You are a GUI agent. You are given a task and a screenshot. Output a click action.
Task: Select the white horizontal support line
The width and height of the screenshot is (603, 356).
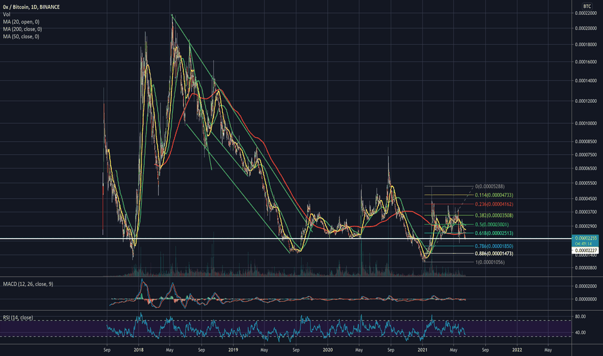click(285, 239)
